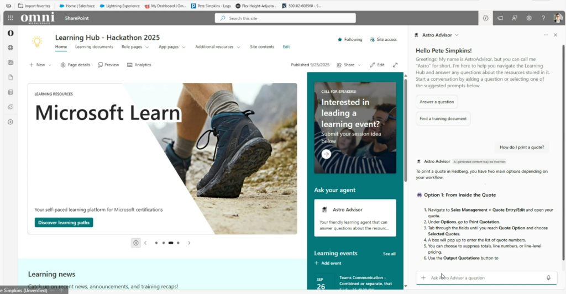Image resolution: width=566 pixels, height=294 pixels.
Task: Open the Home | Salesforce bookmark
Action: click(77, 6)
